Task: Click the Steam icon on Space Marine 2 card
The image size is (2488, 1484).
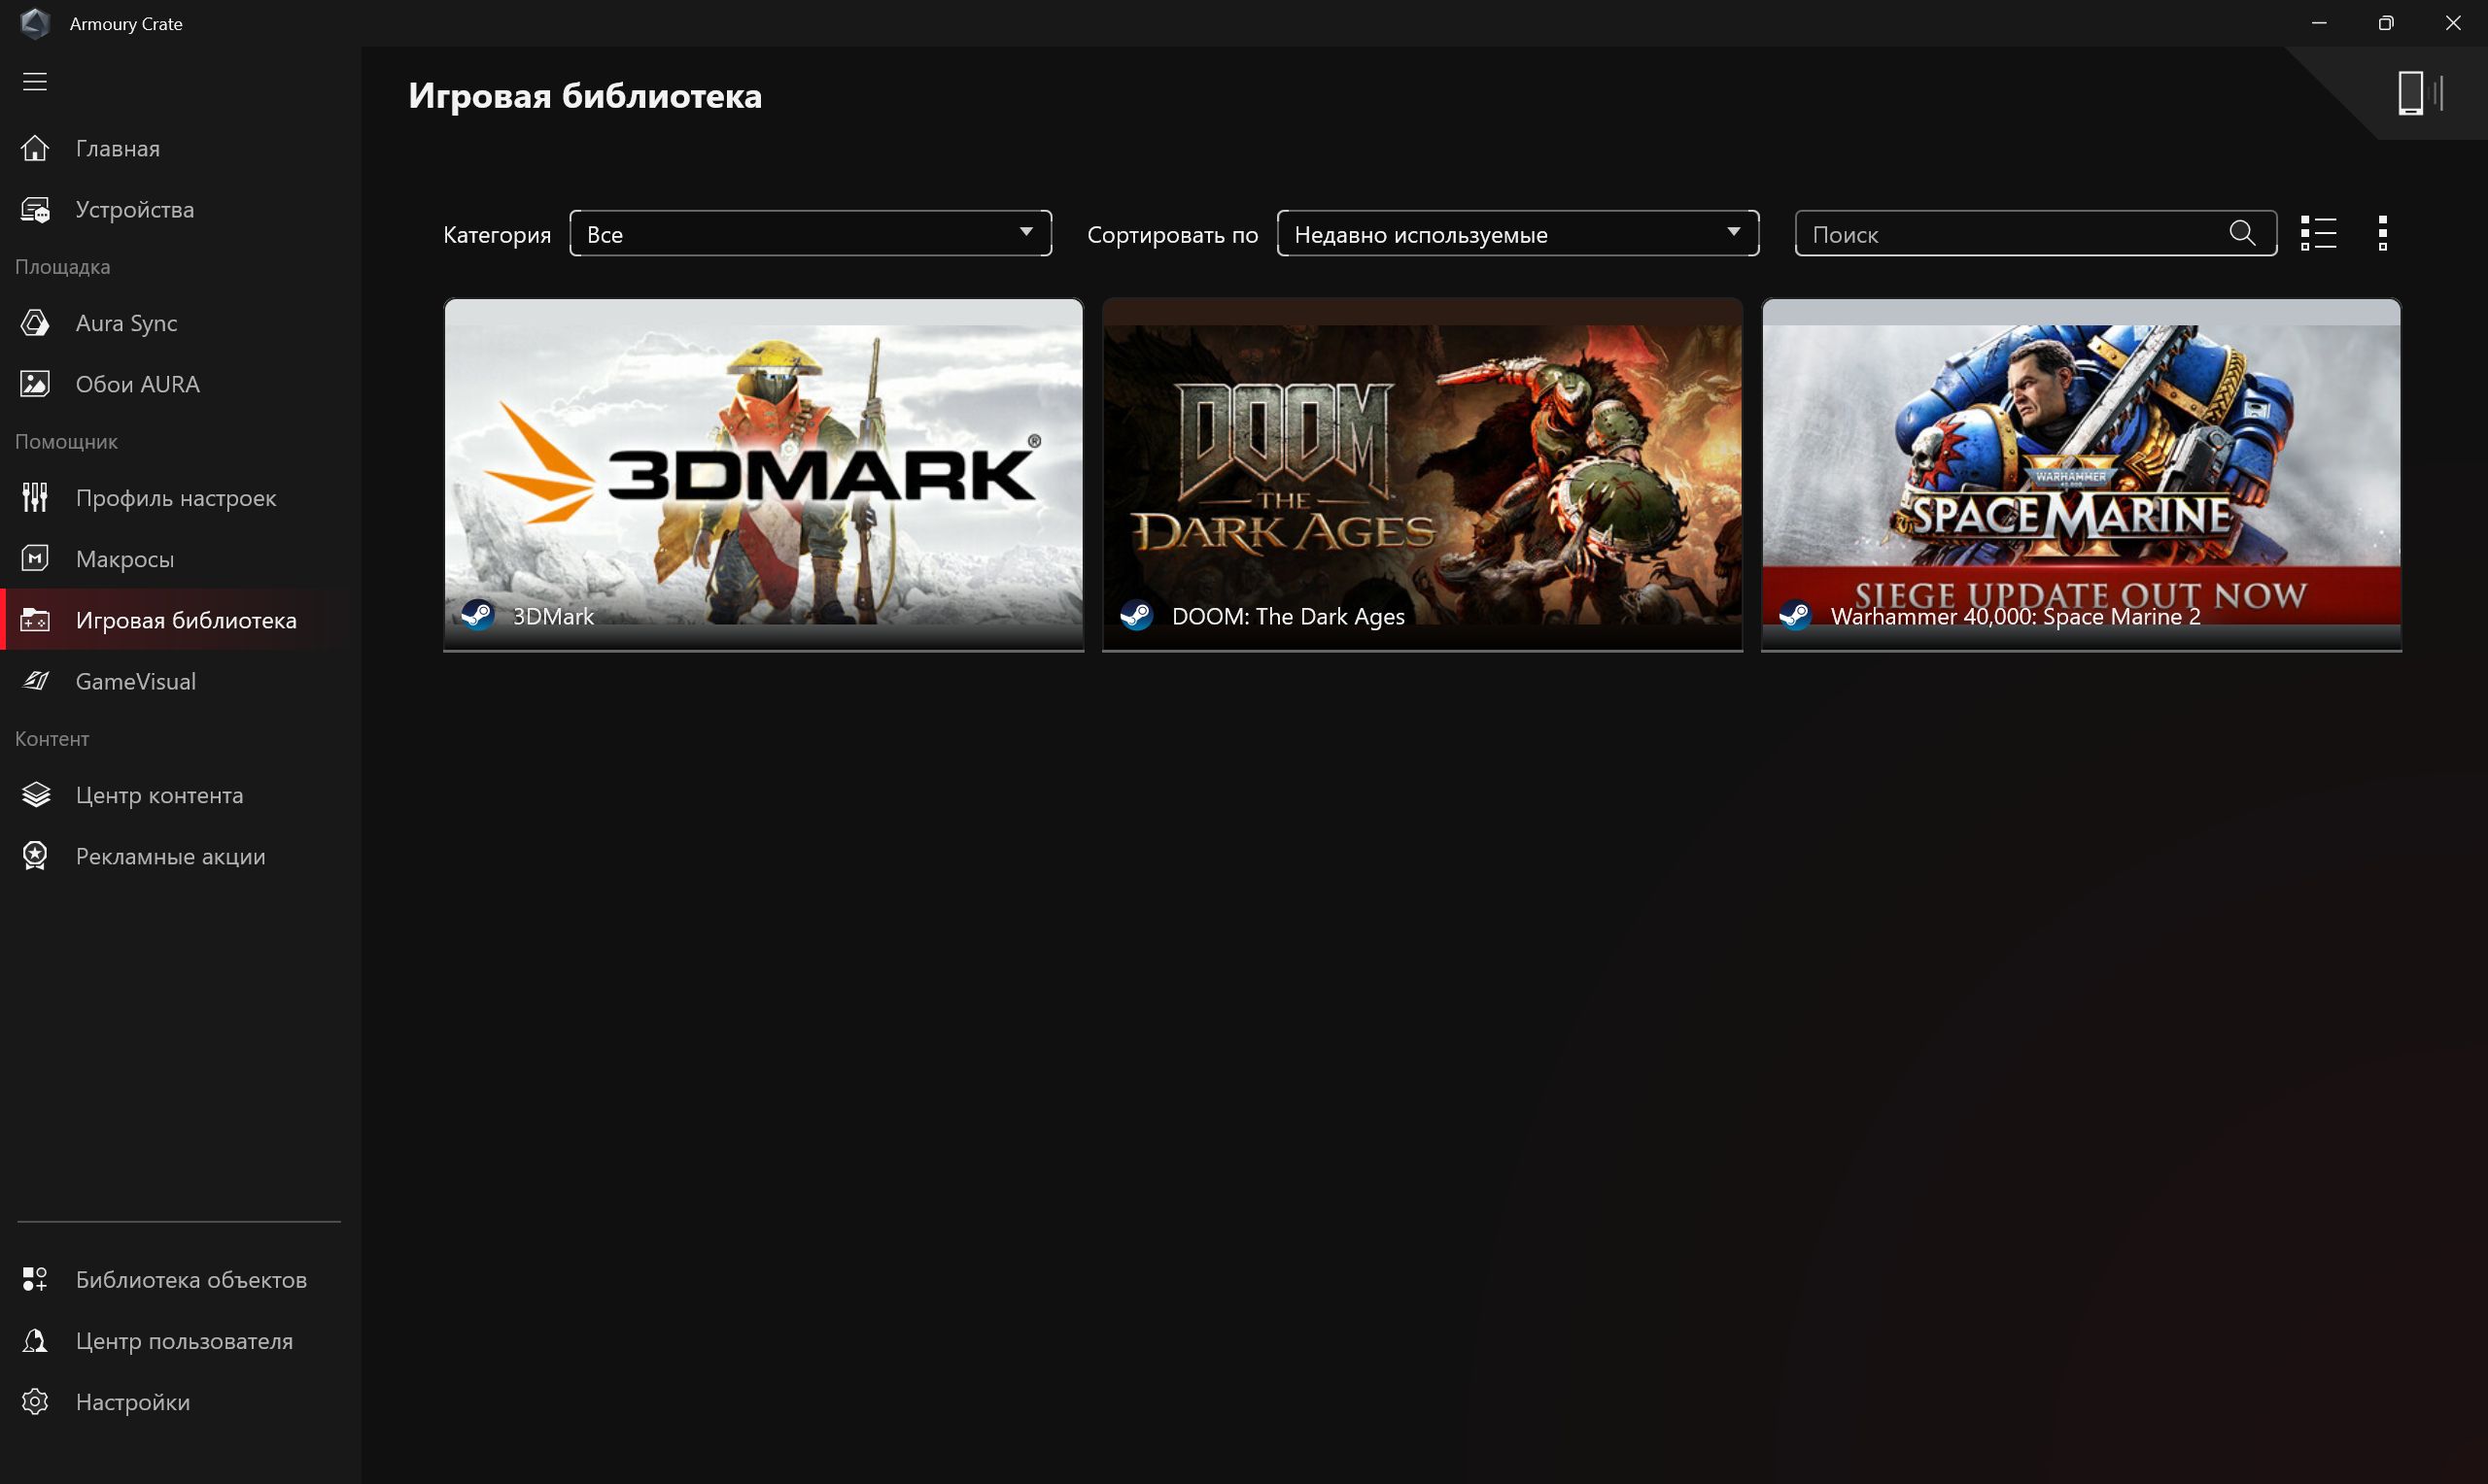Action: [x=1795, y=614]
